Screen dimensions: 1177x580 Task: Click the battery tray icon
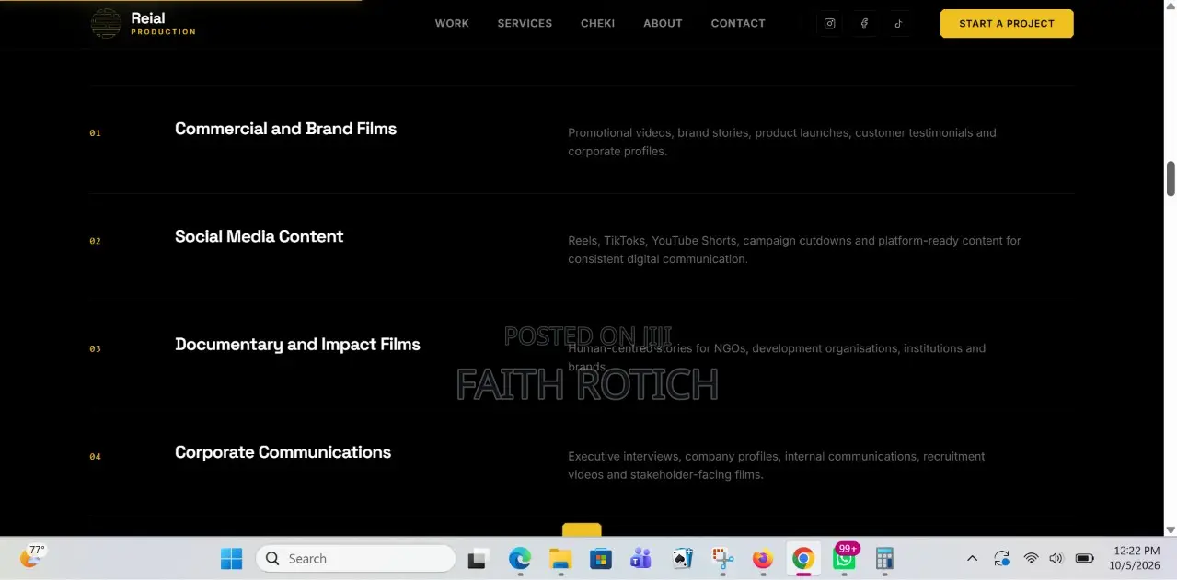point(1084,558)
